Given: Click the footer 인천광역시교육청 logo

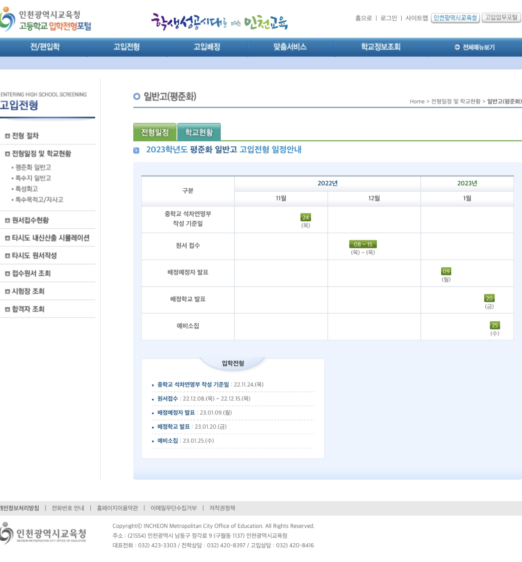Looking at the screenshot, I should [x=44, y=534].
